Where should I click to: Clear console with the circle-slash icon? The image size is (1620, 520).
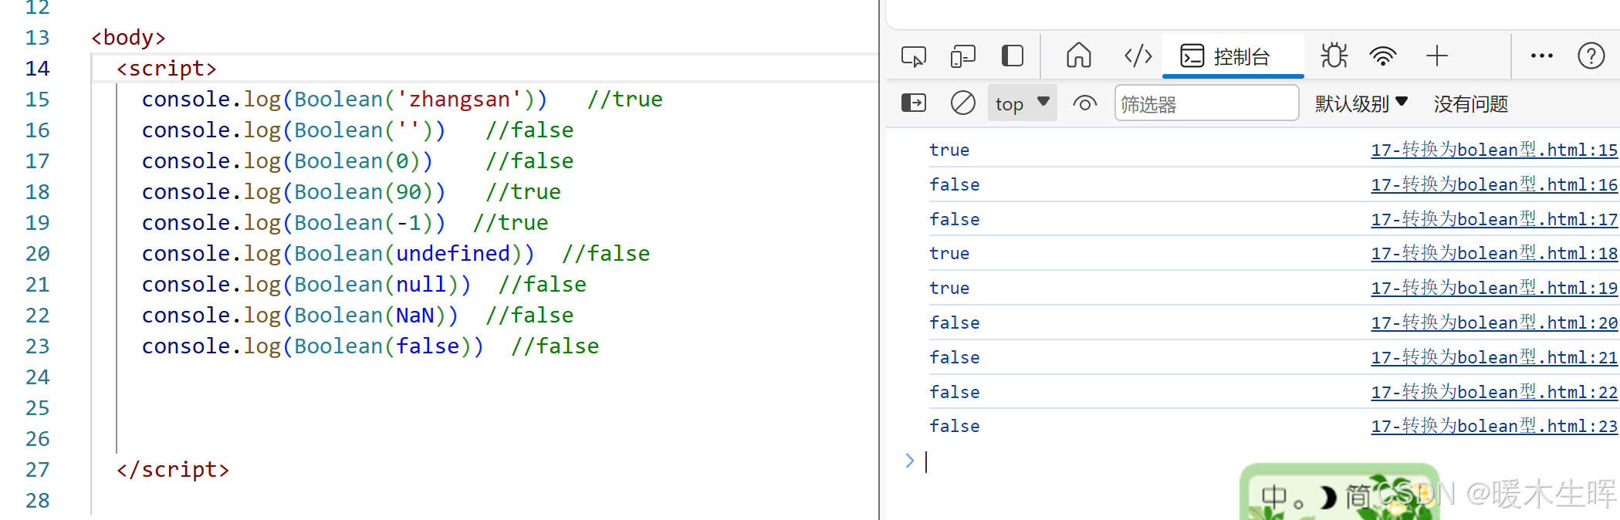pyautogui.click(x=963, y=103)
